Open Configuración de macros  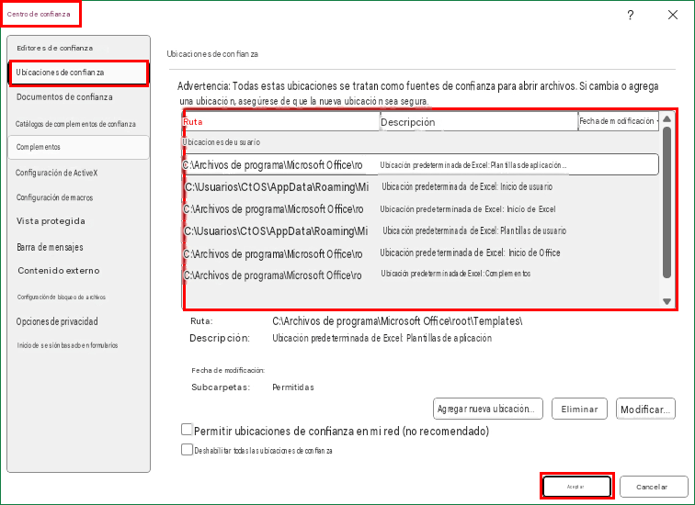tap(54, 197)
